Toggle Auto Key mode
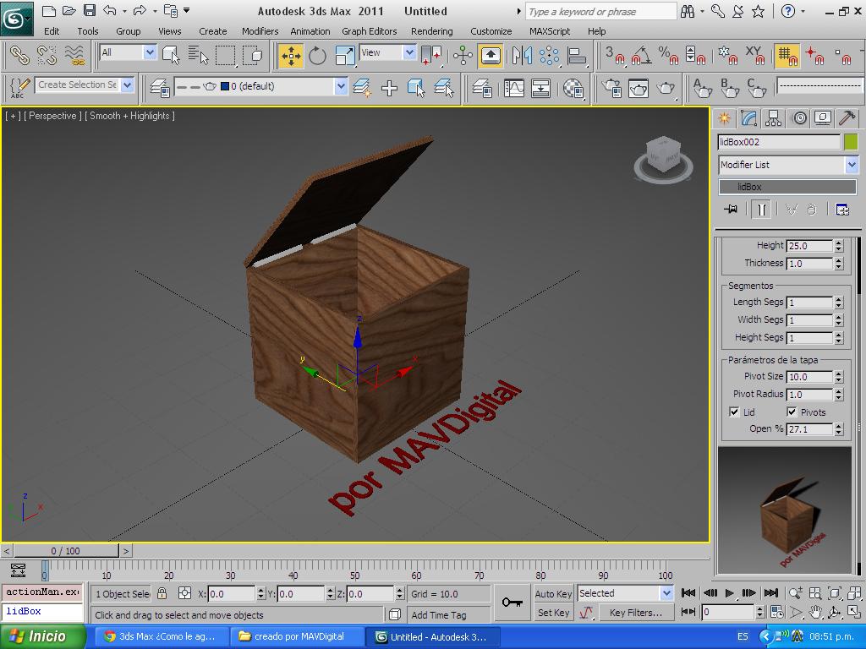The width and height of the screenshot is (866, 649). pyautogui.click(x=553, y=594)
